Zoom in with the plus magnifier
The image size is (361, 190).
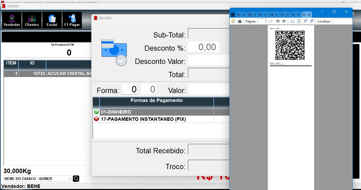(312, 21)
